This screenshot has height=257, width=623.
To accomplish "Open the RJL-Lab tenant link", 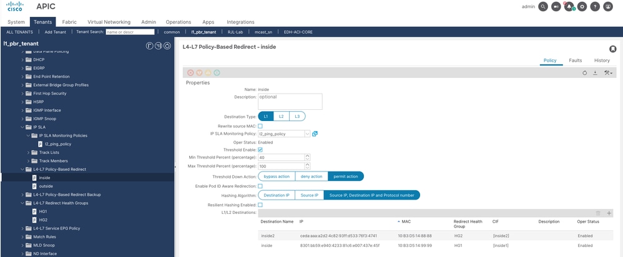I will click(x=235, y=32).
